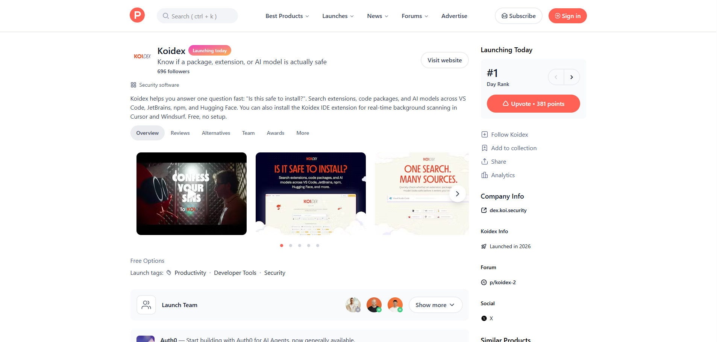The image size is (717, 342).
Task: Upvote Koidex with 381 points button
Action: 533,104
